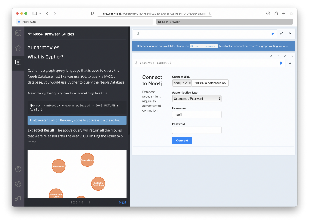Jump to guide page 11
Viewport: 309px width, 222px height.
point(88,202)
